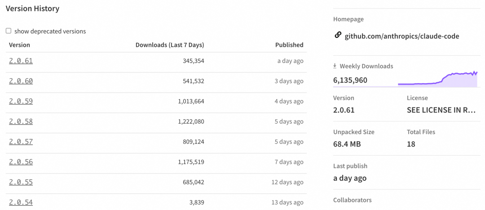Click the SEE LICENSE IN R... license text

pyautogui.click(x=441, y=110)
